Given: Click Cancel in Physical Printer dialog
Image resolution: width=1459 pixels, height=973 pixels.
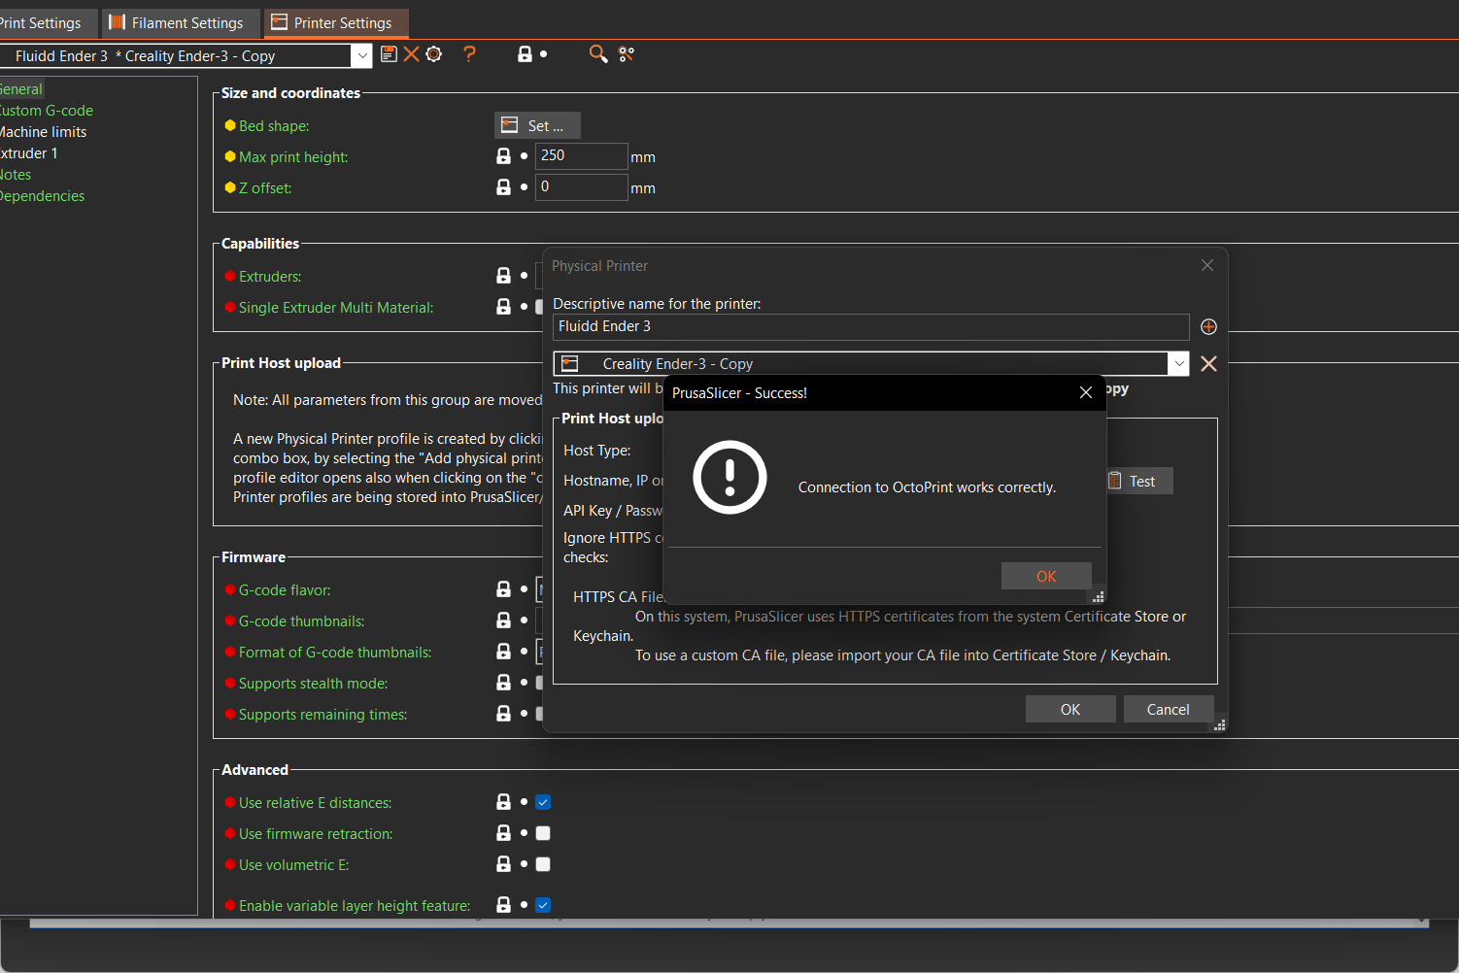Looking at the screenshot, I should click(1169, 709).
